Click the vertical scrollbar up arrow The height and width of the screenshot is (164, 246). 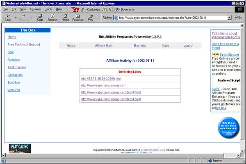pos(242,25)
